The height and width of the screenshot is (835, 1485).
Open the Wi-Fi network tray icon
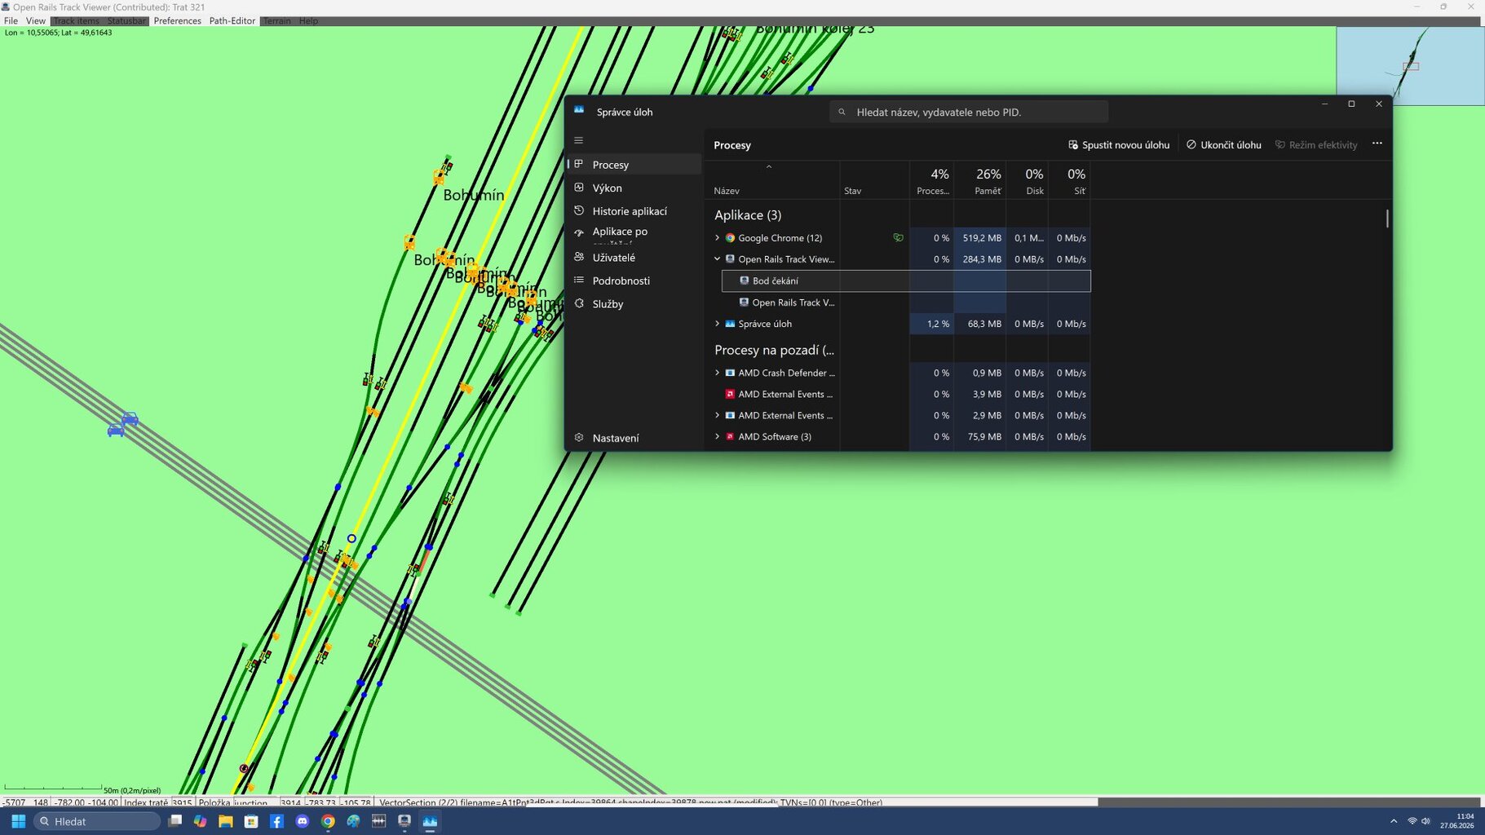(1412, 821)
